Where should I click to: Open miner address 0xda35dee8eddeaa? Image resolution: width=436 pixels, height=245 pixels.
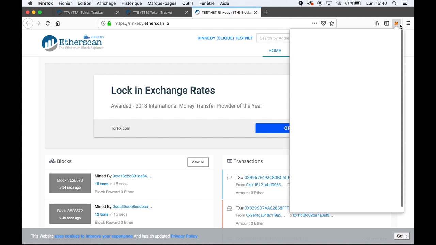(x=132, y=207)
